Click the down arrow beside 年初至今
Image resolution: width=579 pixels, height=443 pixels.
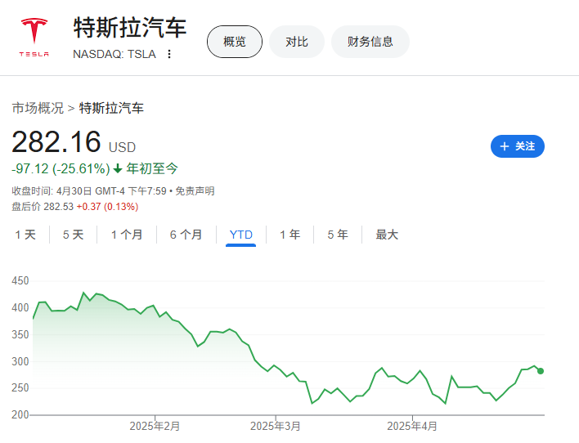pyautogui.click(x=118, y=169)
